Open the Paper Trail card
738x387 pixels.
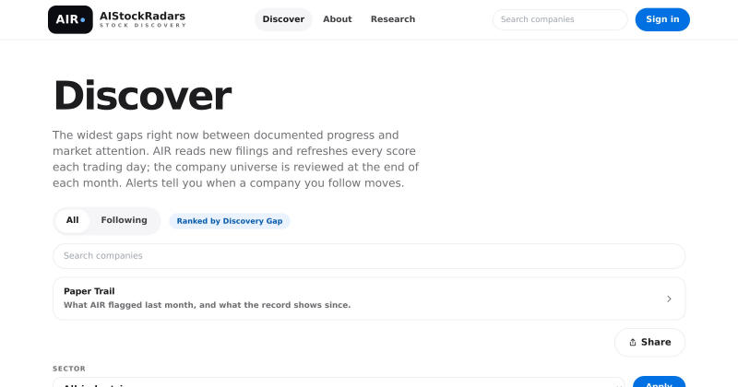click(x=369, y=299)
